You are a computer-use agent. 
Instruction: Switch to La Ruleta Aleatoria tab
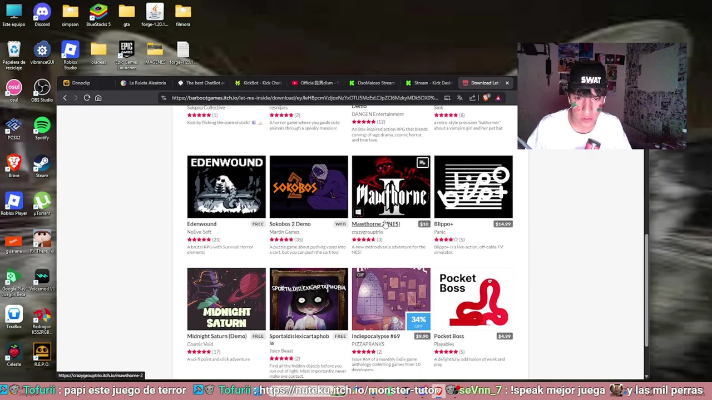[144, 83]
